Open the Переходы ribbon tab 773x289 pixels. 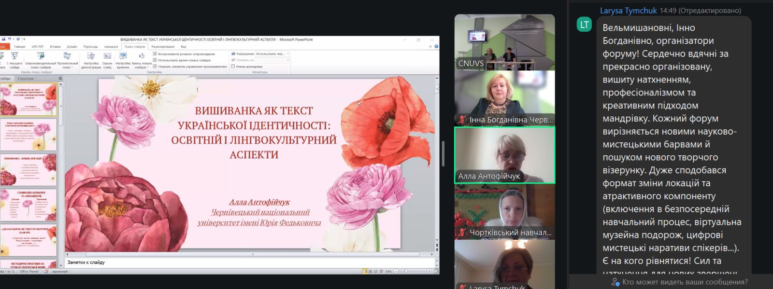pos(90,46)
